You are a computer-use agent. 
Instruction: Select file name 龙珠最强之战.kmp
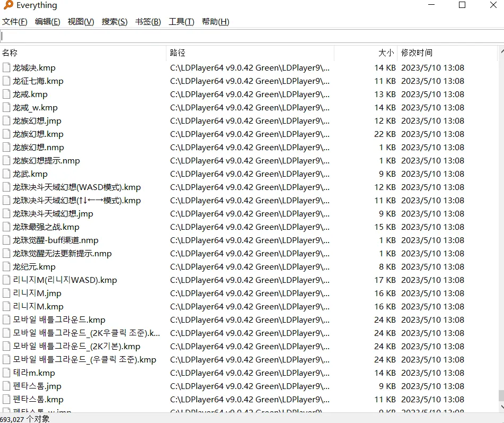click(x=46, y=227)
